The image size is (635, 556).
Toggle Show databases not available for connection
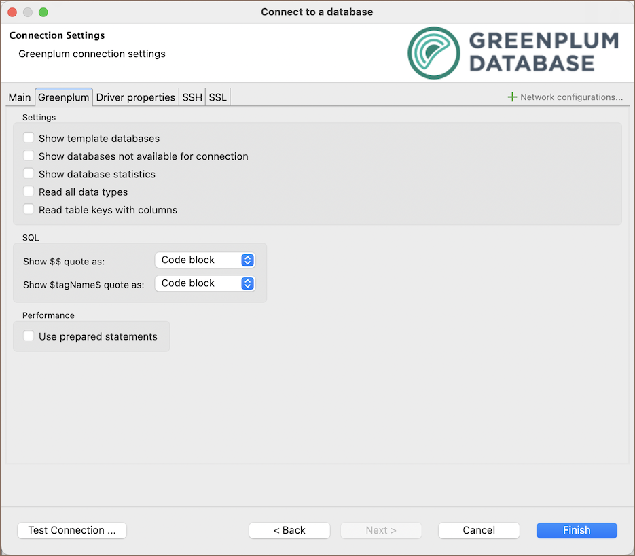coord(29,156)
